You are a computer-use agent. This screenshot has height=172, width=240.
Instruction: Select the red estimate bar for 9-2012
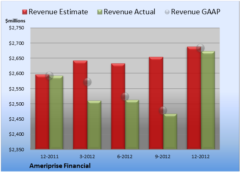click(x=156, y=103)
